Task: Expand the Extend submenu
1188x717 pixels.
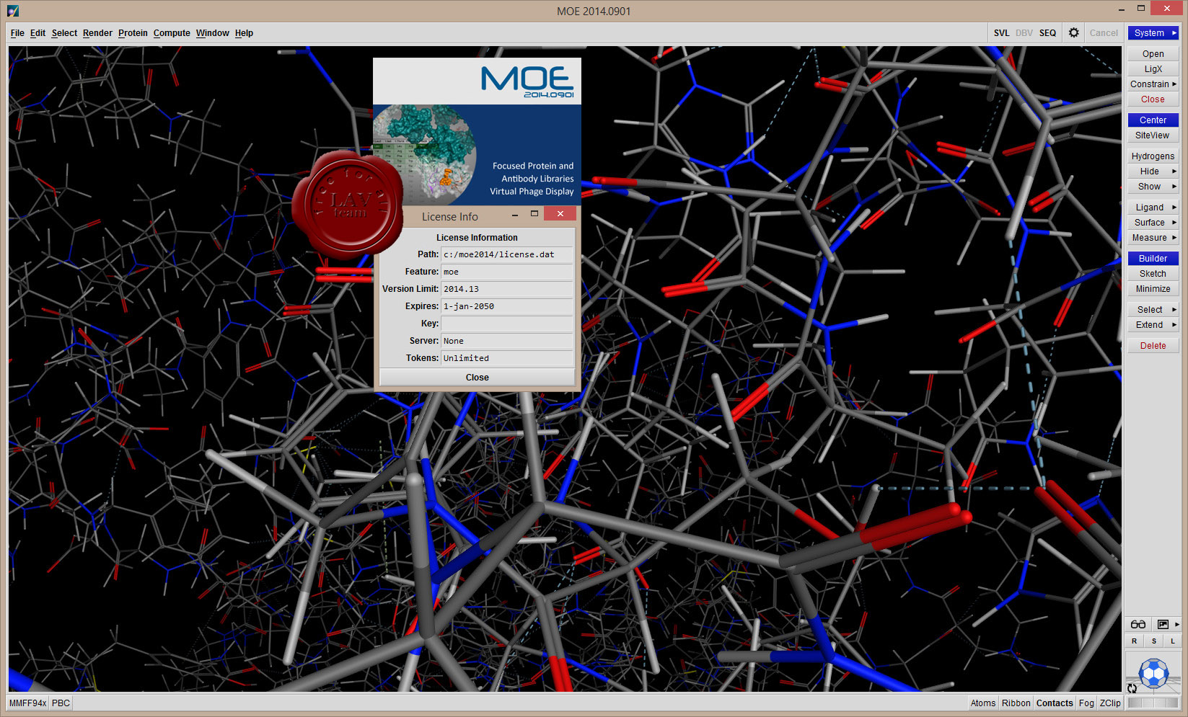Action: coord(1153,324)
